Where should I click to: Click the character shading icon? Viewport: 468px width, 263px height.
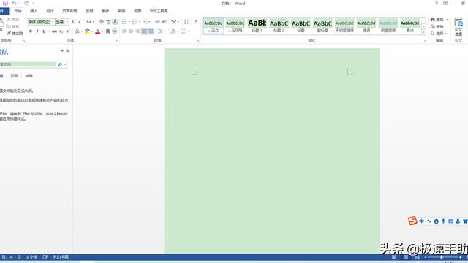tap(108, 31)
